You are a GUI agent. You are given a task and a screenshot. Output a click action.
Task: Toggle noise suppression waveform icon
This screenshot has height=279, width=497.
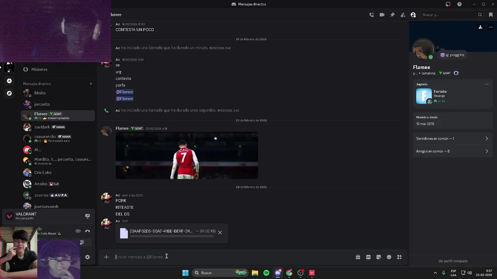click(x=78, y=231)
